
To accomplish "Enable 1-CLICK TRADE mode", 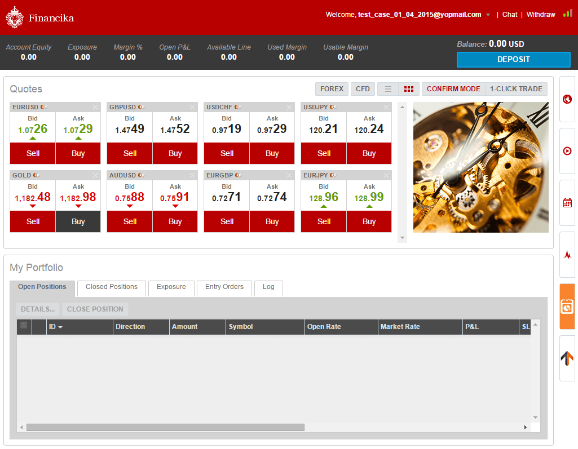I will [x=515, y=88].
